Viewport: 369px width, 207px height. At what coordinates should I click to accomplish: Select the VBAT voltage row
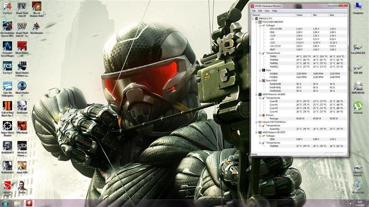pos(299,50)
